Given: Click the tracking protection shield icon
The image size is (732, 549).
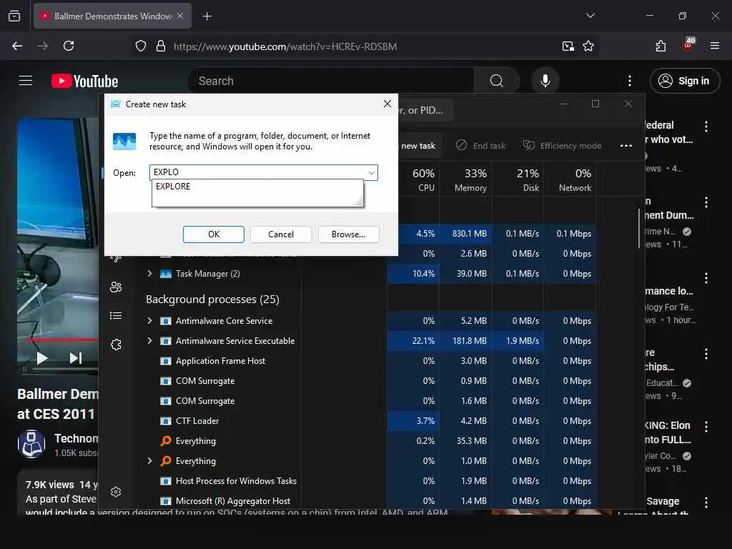Looking at the screenshot, I should point(141,46).
